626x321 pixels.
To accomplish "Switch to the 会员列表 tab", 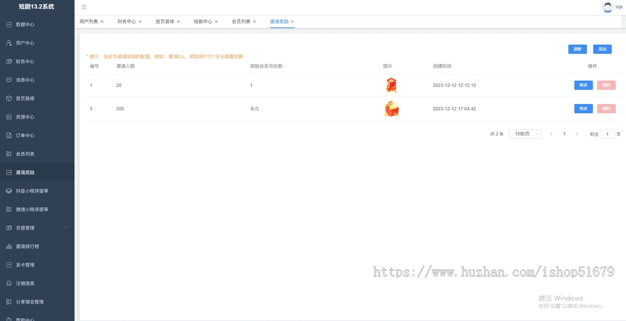I will pyautogui.click(x=241, y=21).
